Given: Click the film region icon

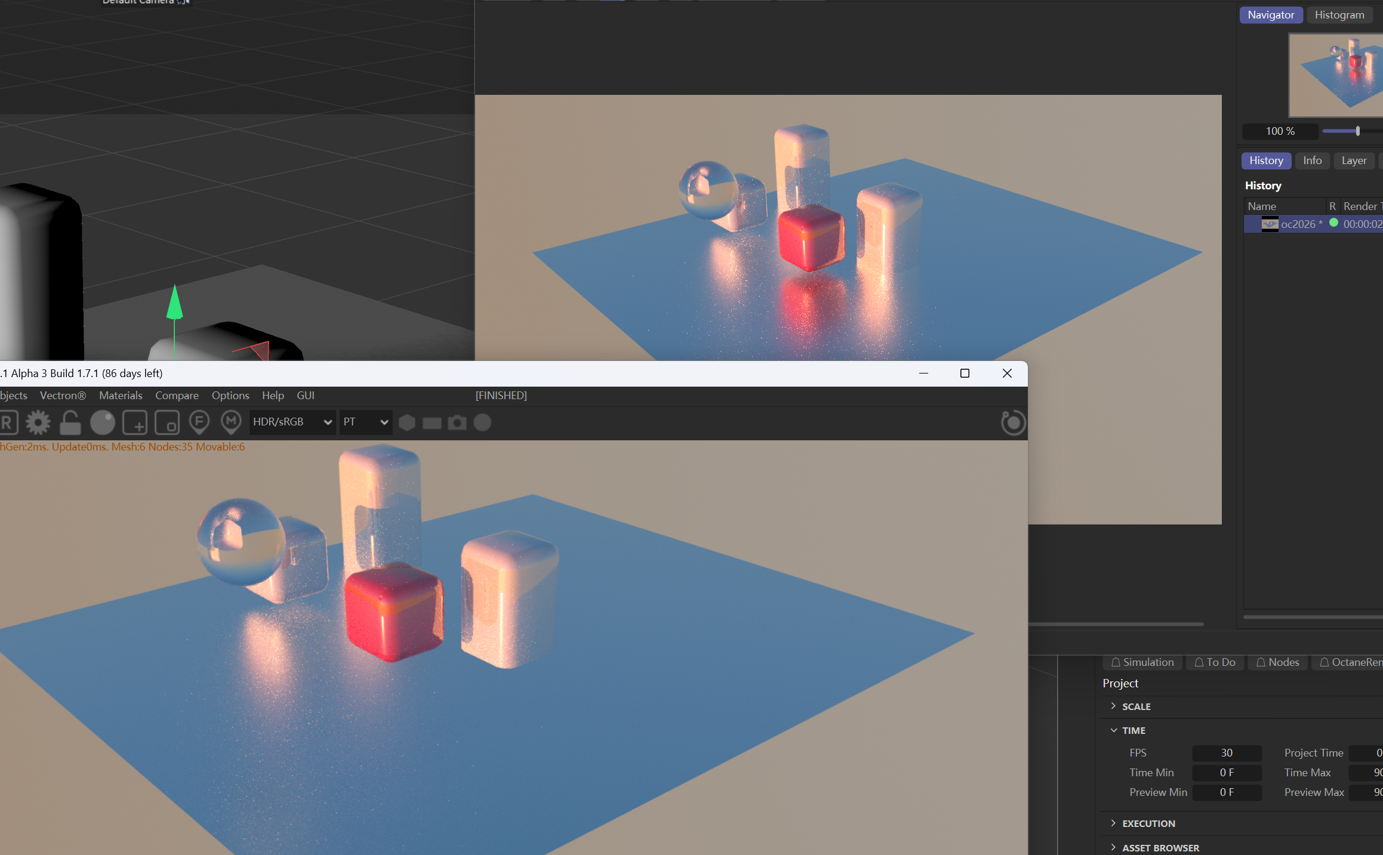Looking at the screenshot, I should click(167, 422).
